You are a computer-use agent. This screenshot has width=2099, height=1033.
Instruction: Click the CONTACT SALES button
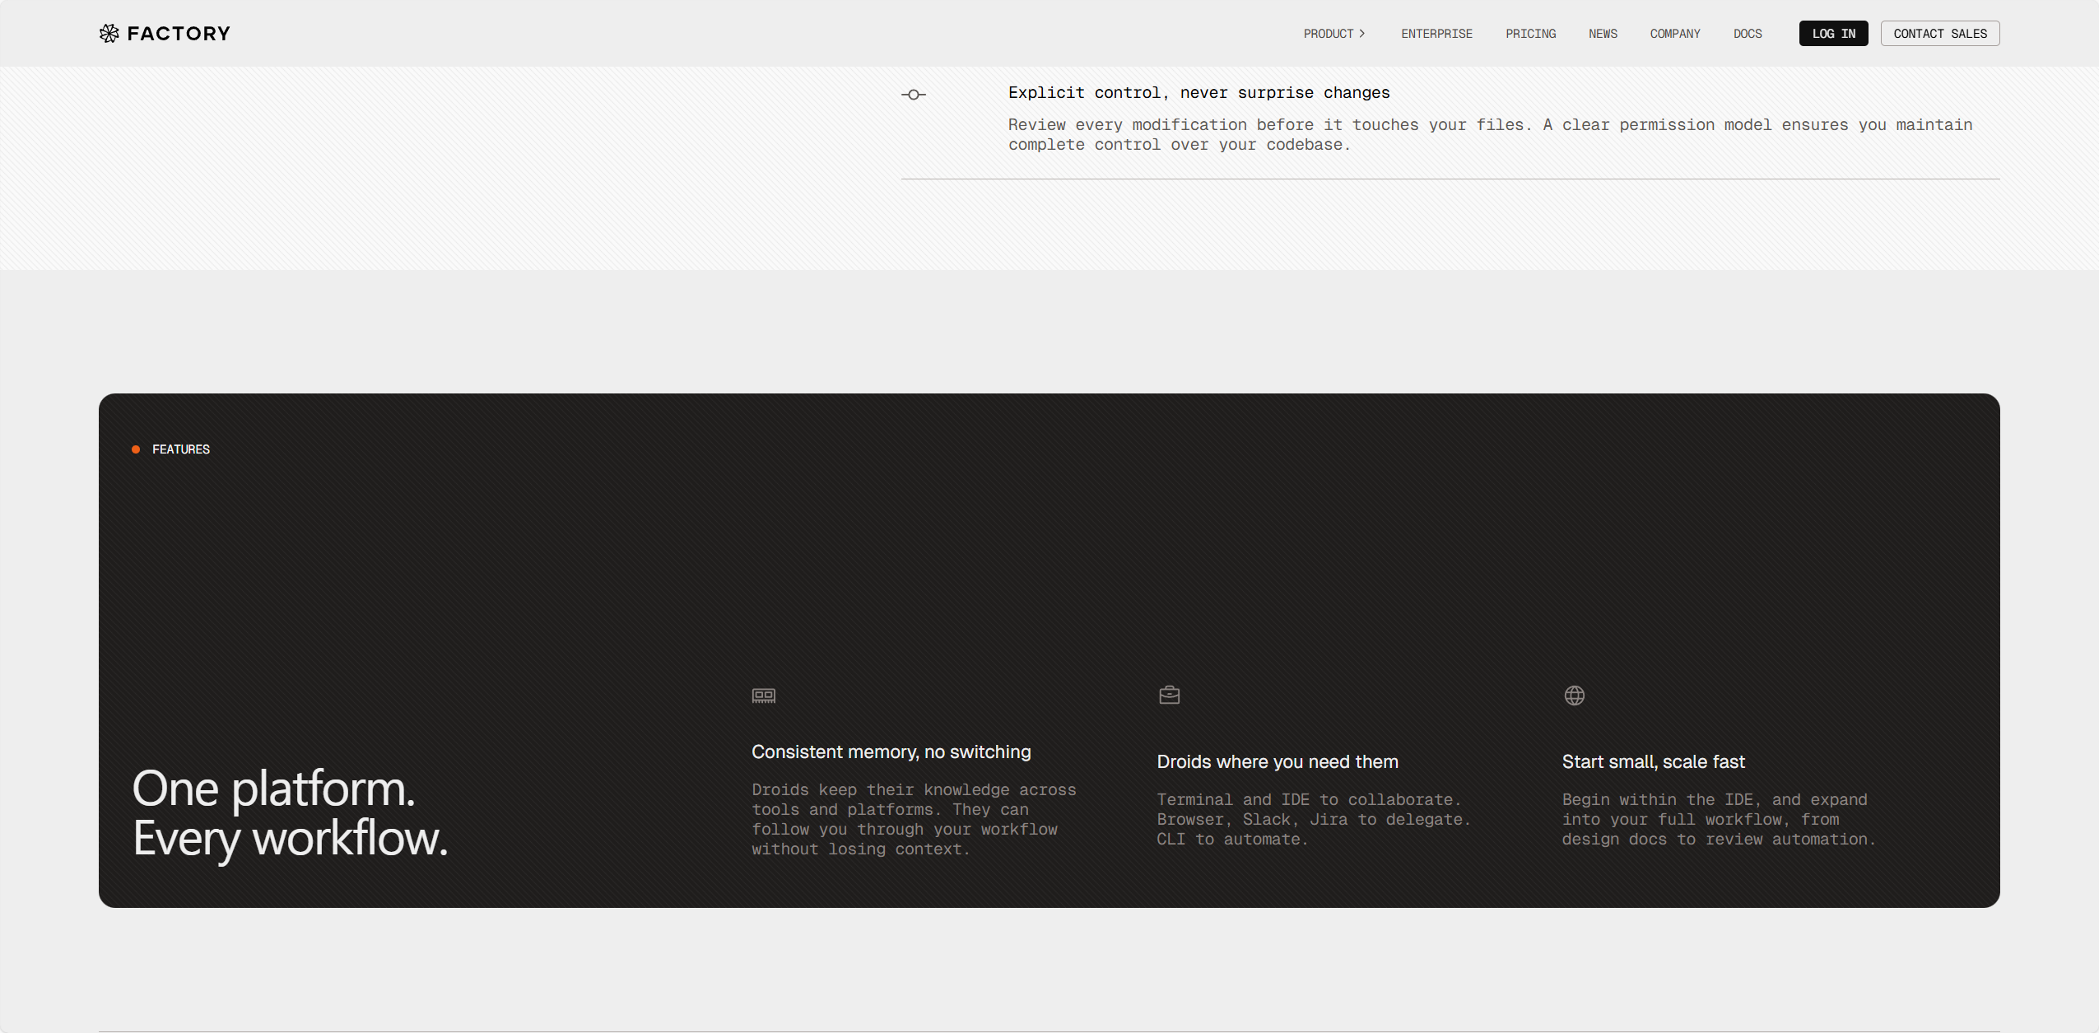click(1939, 34)
